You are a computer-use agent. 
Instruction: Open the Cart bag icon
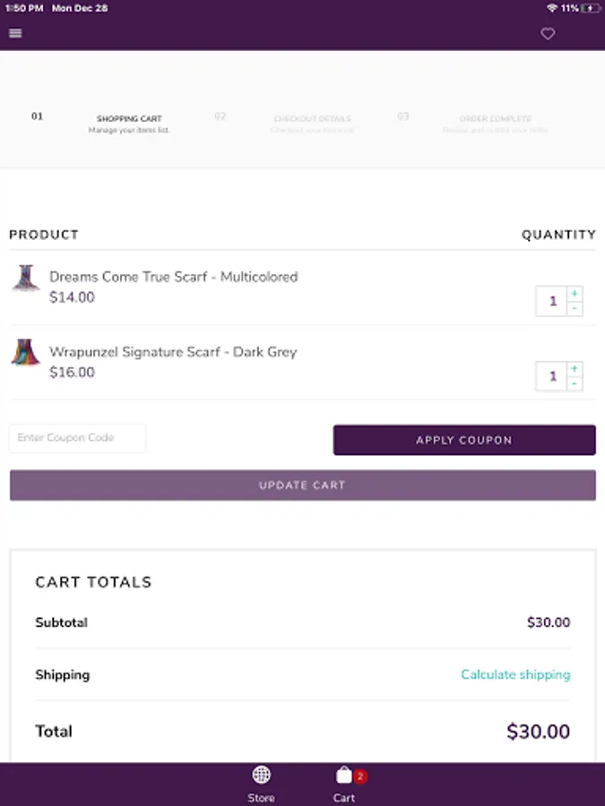[344, 776]
